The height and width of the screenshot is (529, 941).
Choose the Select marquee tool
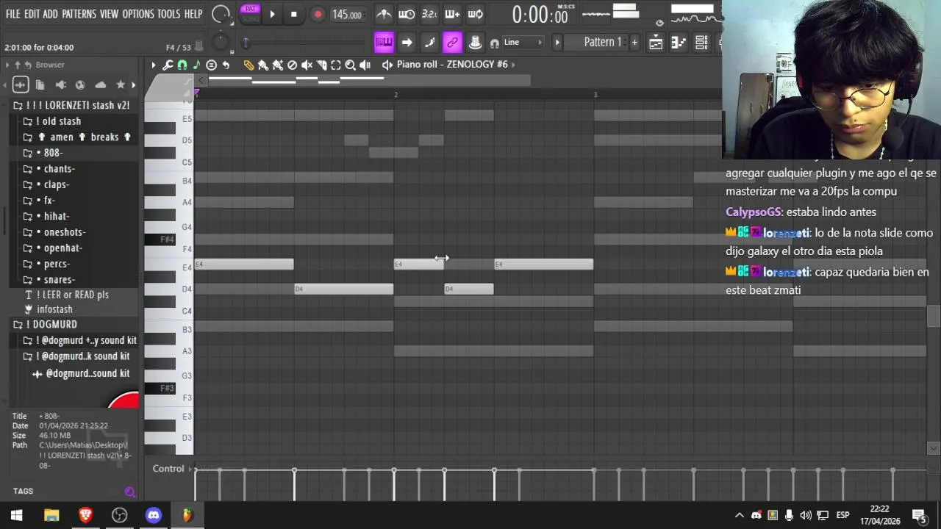coord(336,65)
